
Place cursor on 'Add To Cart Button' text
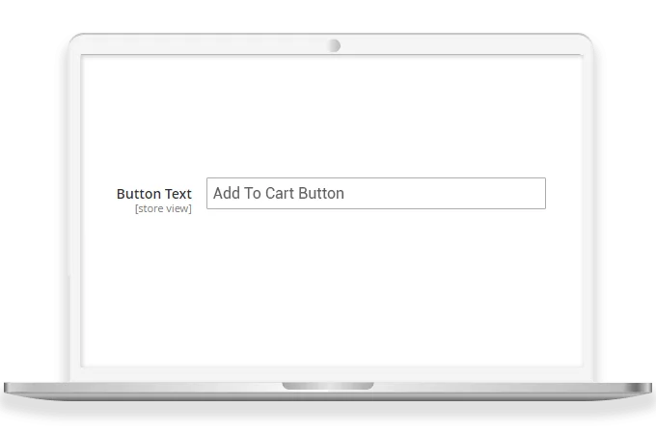click(x=279, y=193)
